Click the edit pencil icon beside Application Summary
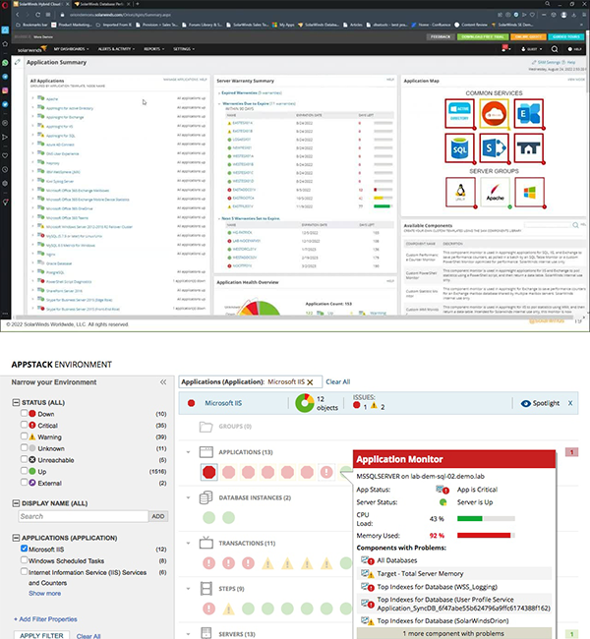The image size is (590, 639). tap(17, 62)
